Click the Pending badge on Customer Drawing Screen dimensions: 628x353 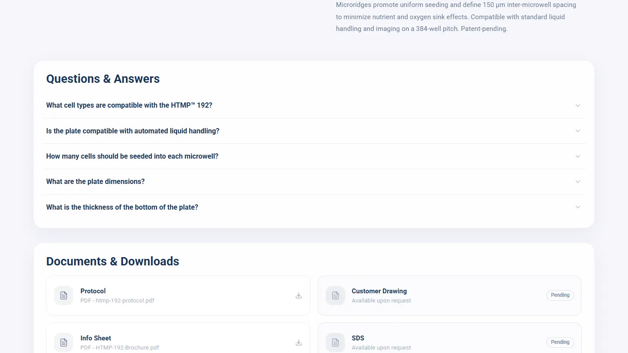click(560, 295)
